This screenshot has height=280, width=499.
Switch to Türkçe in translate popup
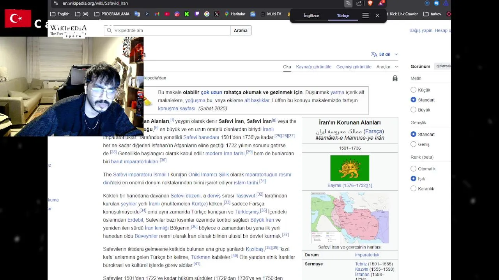click(343, 16)
